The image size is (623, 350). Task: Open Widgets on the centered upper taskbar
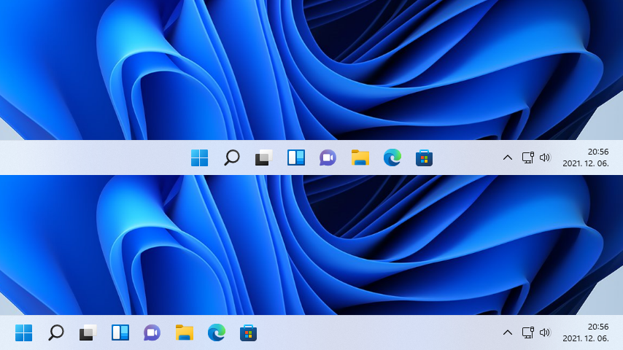[x=296, y=157]
